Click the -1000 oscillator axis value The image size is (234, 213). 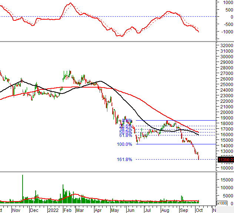coord(222,32)
